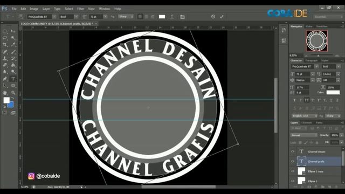Select the Move tool
Screen dimensions: 345x194
(x=13, y=31)
